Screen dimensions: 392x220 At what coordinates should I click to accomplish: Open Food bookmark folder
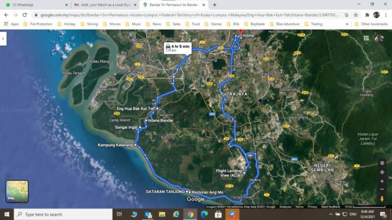(193, 24)
